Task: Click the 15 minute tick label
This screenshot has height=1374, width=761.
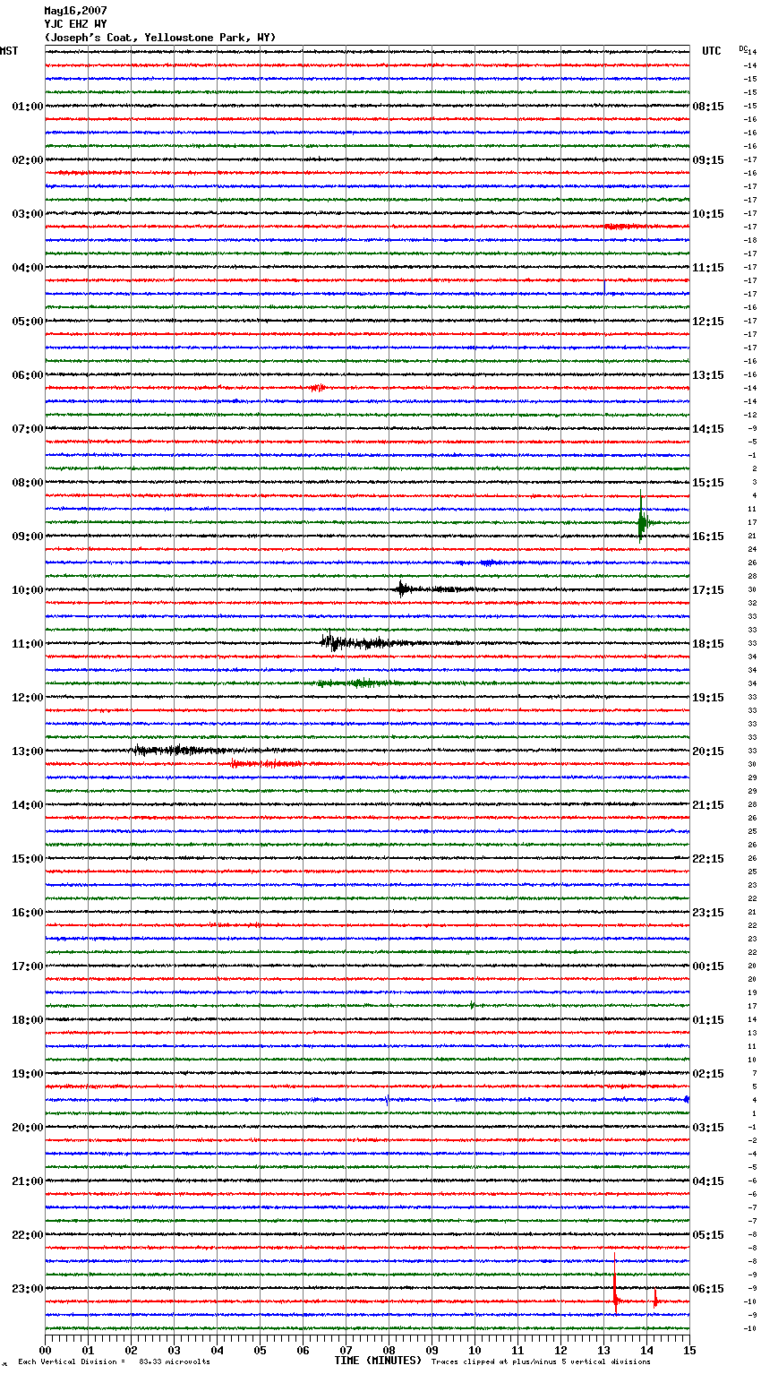Action: [689, 1350]
